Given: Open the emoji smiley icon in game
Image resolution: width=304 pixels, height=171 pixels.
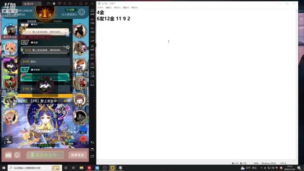Looking at the screenshot, I should (17, 155).
